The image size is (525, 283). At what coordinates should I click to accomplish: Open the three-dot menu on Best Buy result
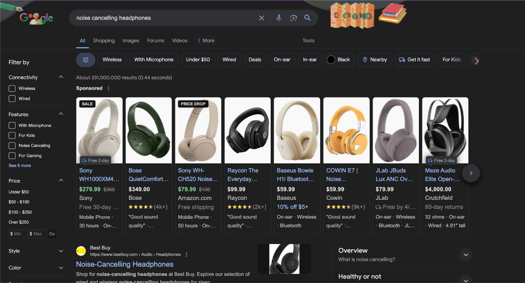[x=186, y=254]
